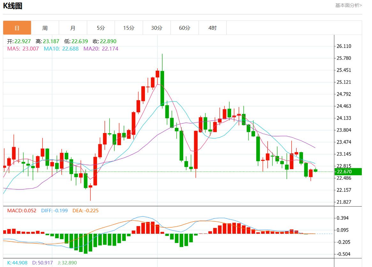Click the green 22.670 current price tag

click(x=348, y=172)
